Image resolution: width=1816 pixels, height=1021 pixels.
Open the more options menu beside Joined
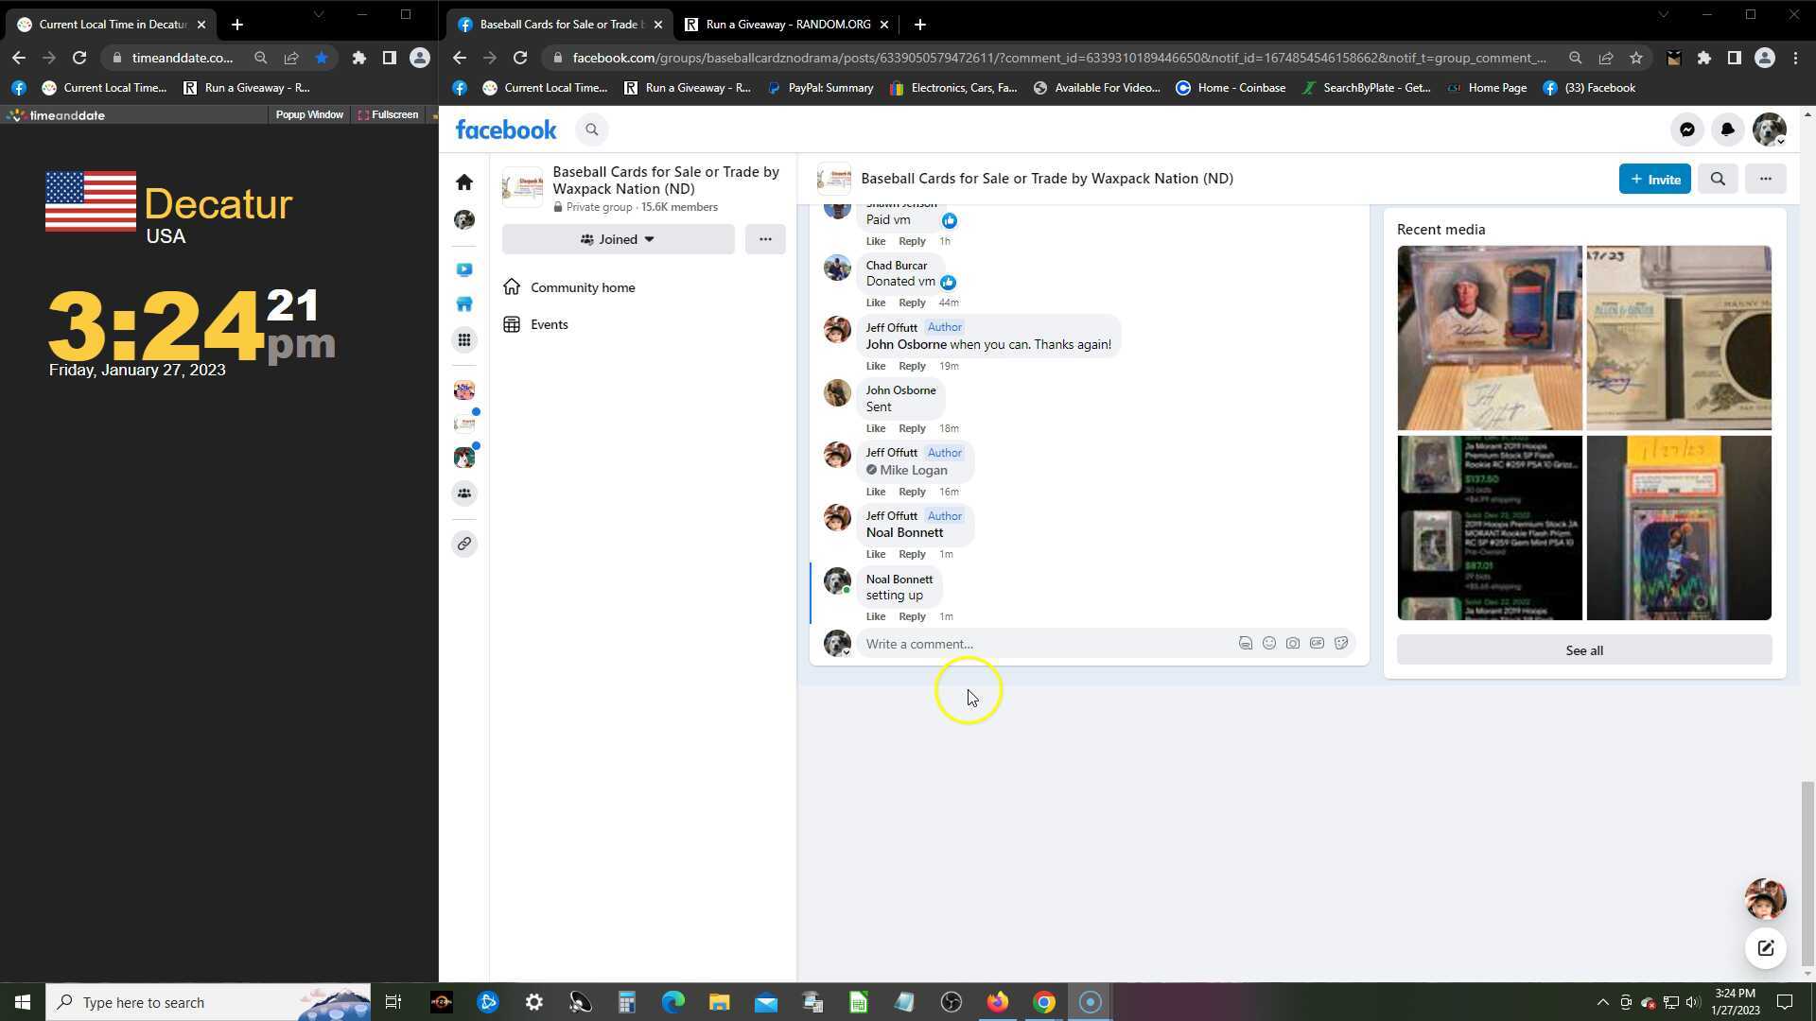tap(764, 239)
